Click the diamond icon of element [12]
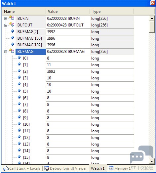The height and width of the screenshot is (173, 156). point(19,137)
